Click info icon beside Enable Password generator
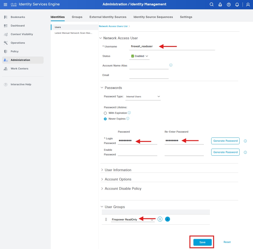The width and height of the screenshot is (253, 249). tap(245, 152)
